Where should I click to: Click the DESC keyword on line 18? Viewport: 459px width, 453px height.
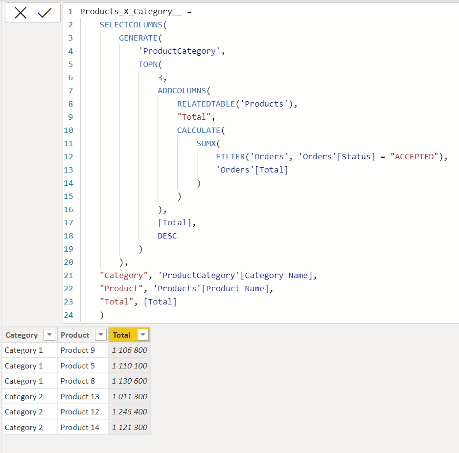[167, 236]
